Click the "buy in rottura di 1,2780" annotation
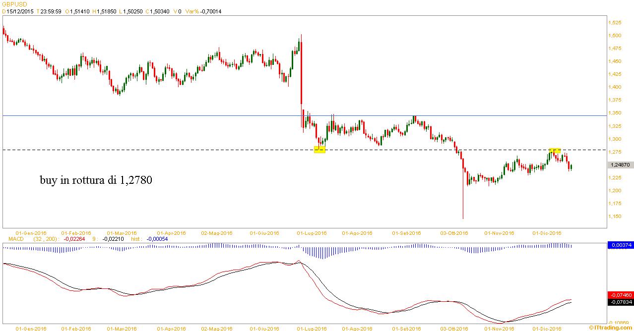 96,181
